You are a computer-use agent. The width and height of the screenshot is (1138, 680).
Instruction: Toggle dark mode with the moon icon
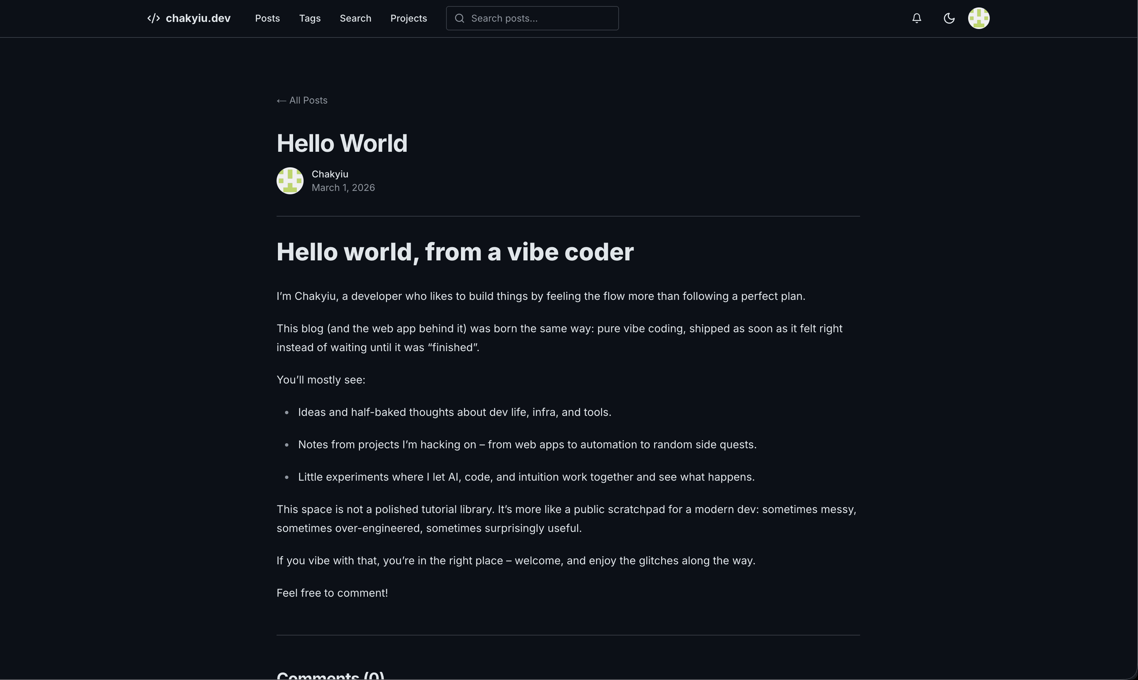tap(949, 18)
